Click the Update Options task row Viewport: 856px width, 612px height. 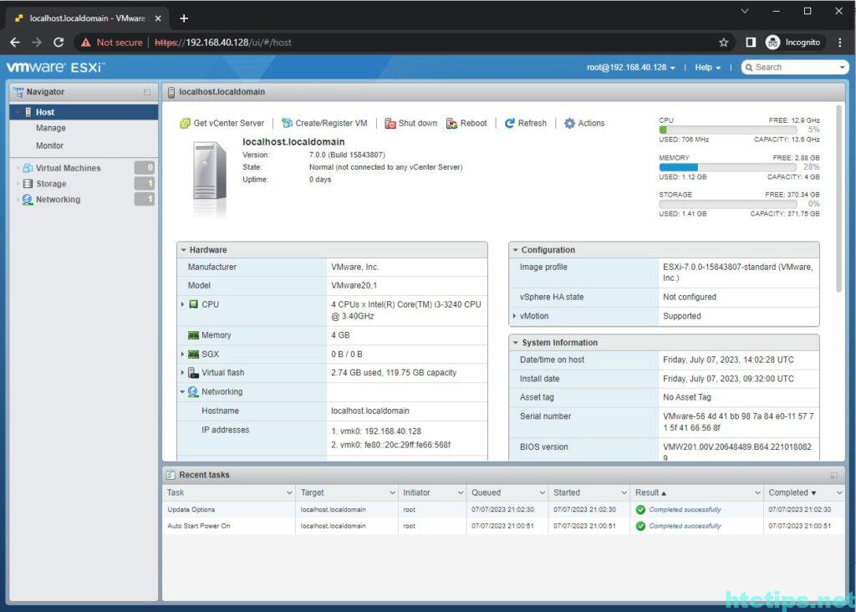pos(503,510)
